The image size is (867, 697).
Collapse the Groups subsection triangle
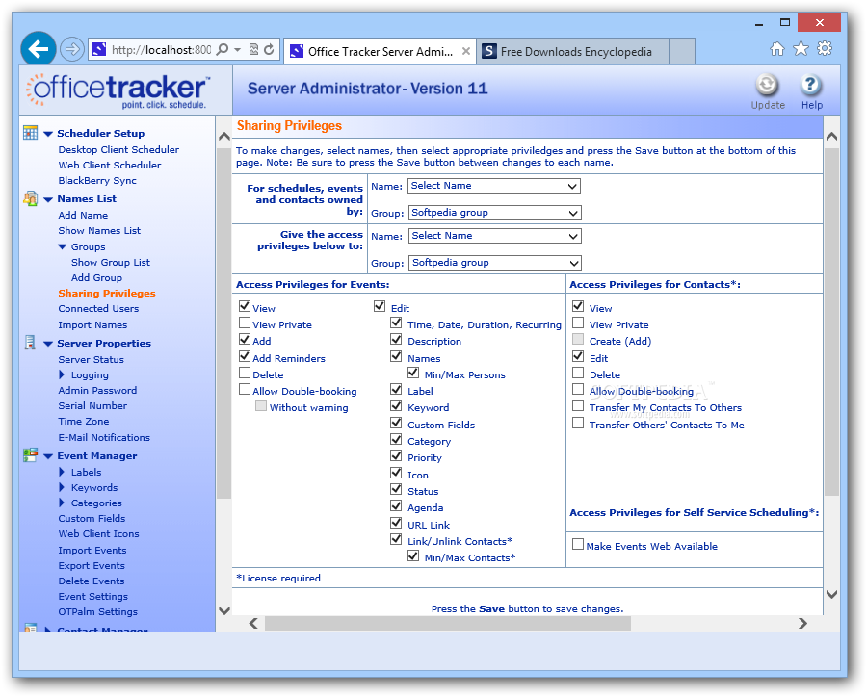point(62,247)
